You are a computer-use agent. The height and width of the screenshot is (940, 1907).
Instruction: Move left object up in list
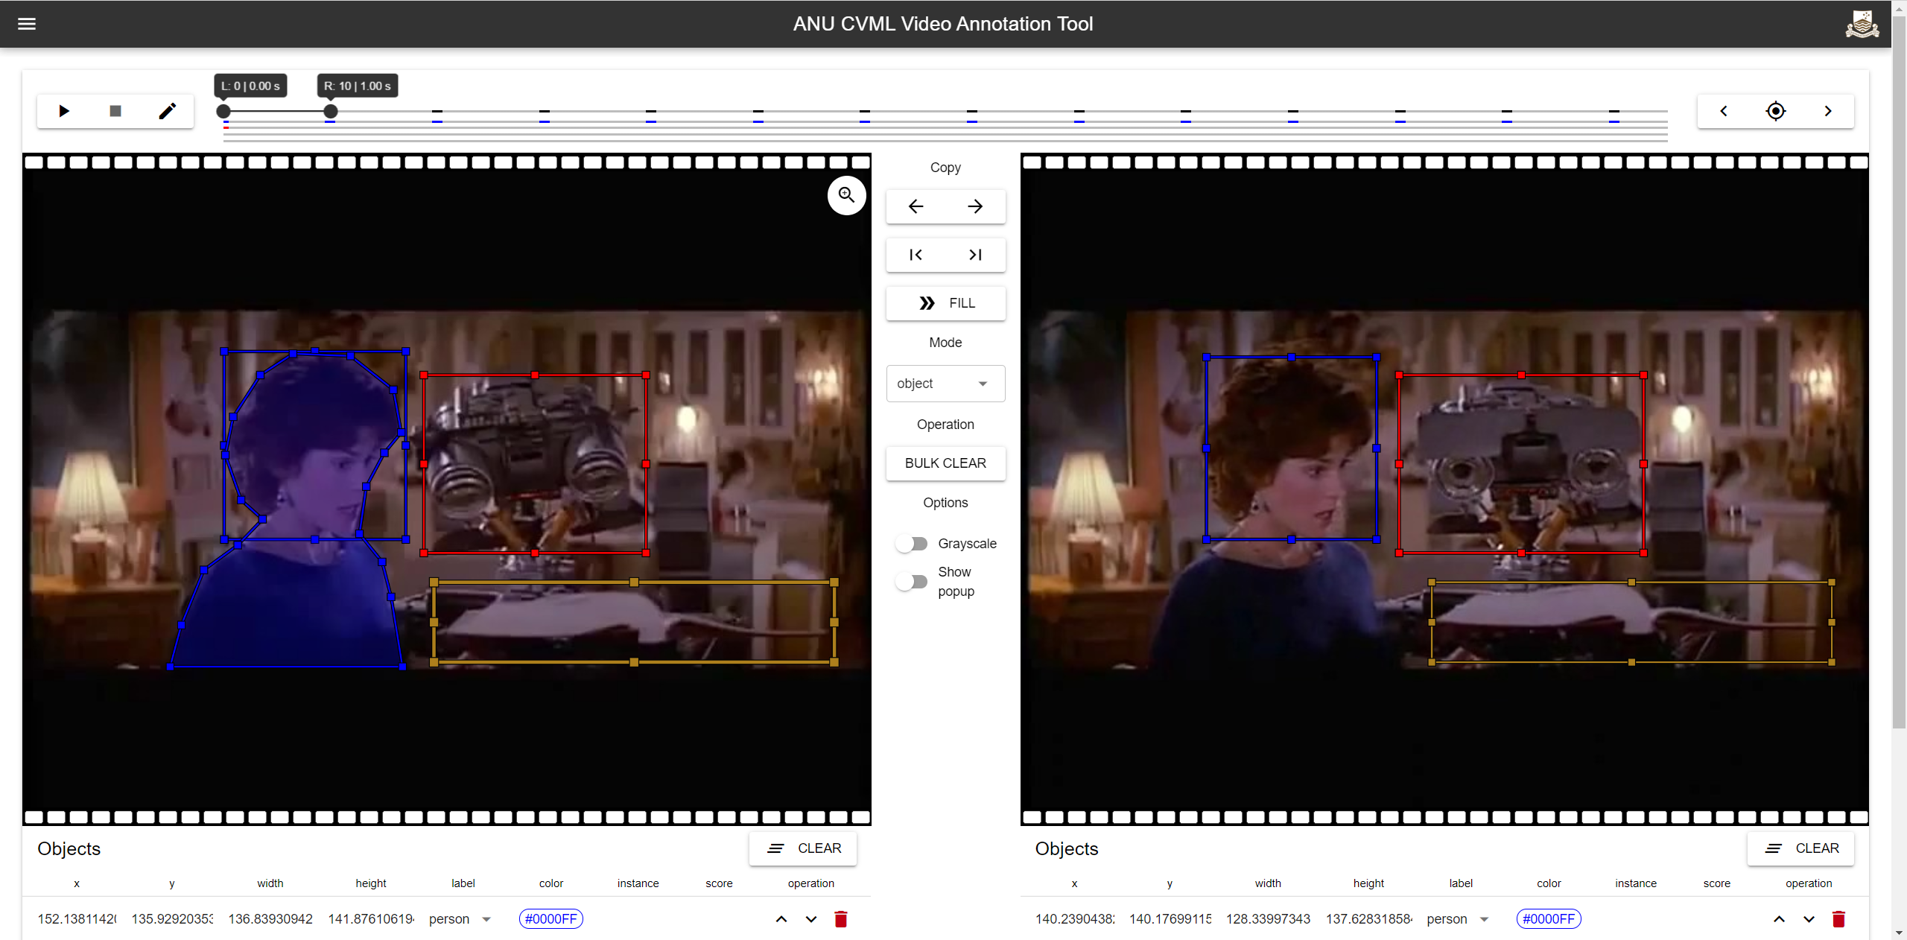tap(781, 919)
